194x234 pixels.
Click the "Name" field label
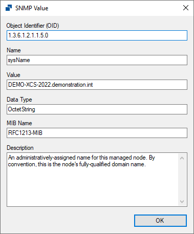tap(14, 50)
